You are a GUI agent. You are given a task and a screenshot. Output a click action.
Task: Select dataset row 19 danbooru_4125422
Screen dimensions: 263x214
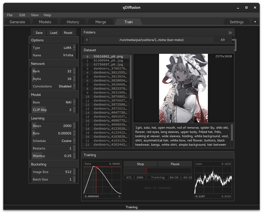click(106, 133)
